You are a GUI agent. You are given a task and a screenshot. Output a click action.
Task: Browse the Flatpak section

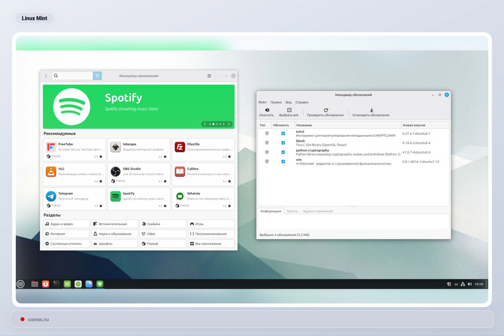point(163,243)
